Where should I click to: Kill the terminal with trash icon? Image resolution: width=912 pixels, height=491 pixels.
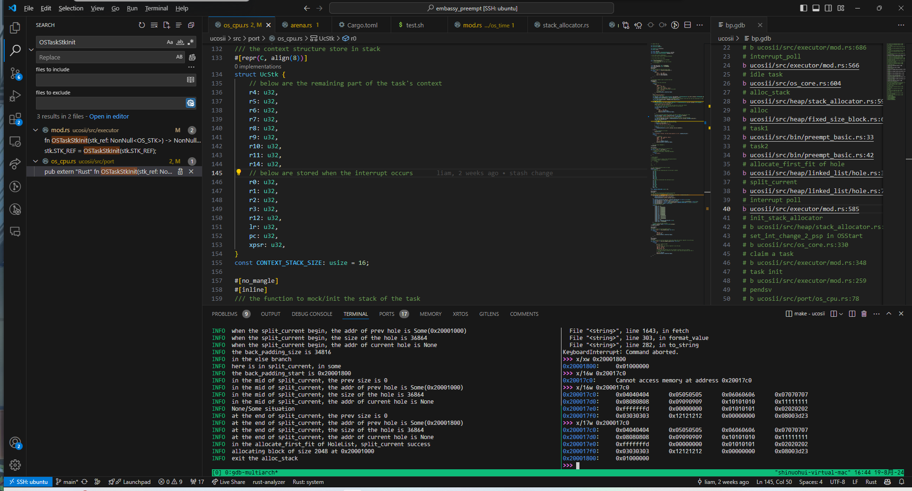coord(864,313)
